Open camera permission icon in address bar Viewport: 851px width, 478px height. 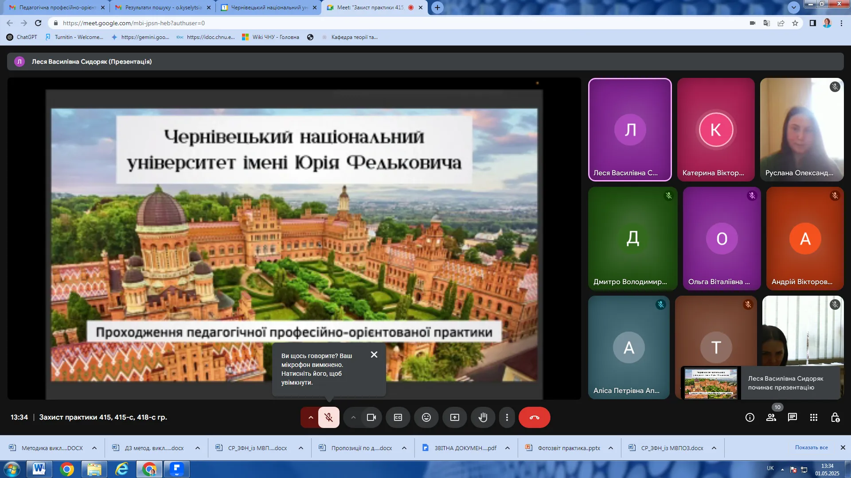coord(753,23)
